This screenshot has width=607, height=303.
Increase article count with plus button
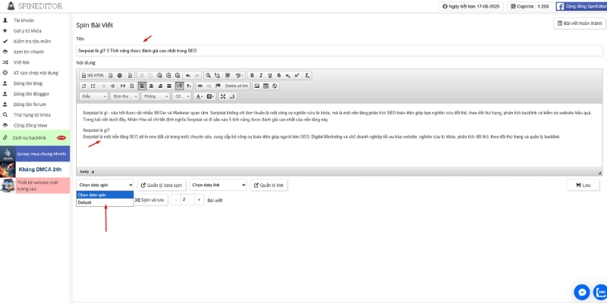click(x=199, y=200)
